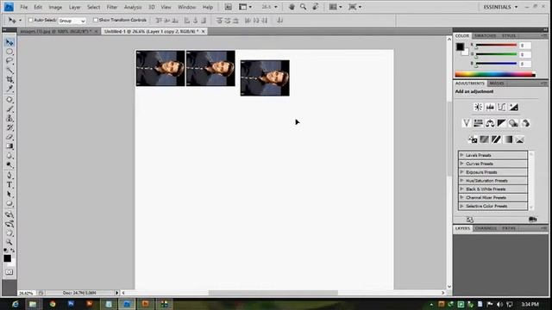Toggle Quick Mask mode button

[9, 272]
